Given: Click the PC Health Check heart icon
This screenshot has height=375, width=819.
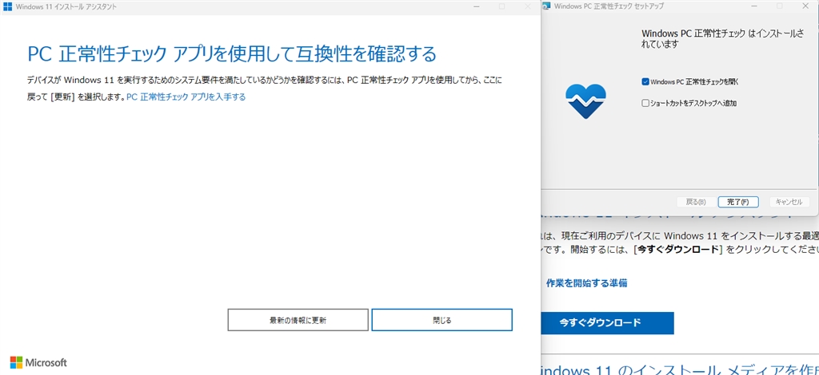Looking at the screenshot, I should tap(585, 101).
